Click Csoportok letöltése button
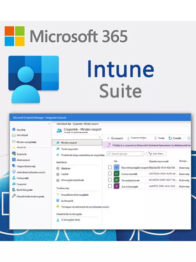The image size is (196, 262). click(x=137, y=138)
